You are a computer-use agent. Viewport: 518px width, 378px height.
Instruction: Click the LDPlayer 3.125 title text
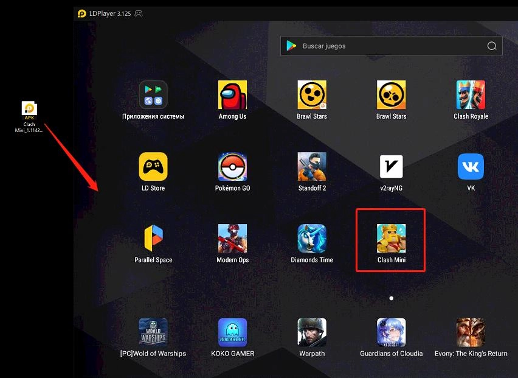point(110,13)
